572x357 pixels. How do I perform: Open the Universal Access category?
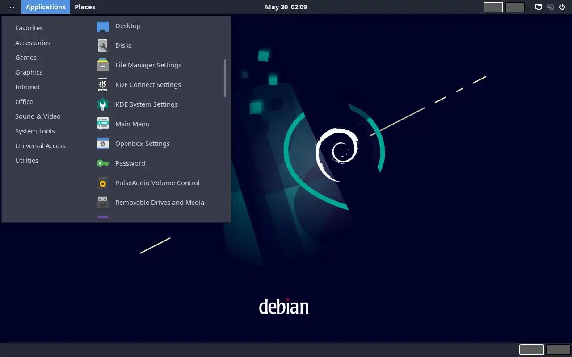point(40,146)
